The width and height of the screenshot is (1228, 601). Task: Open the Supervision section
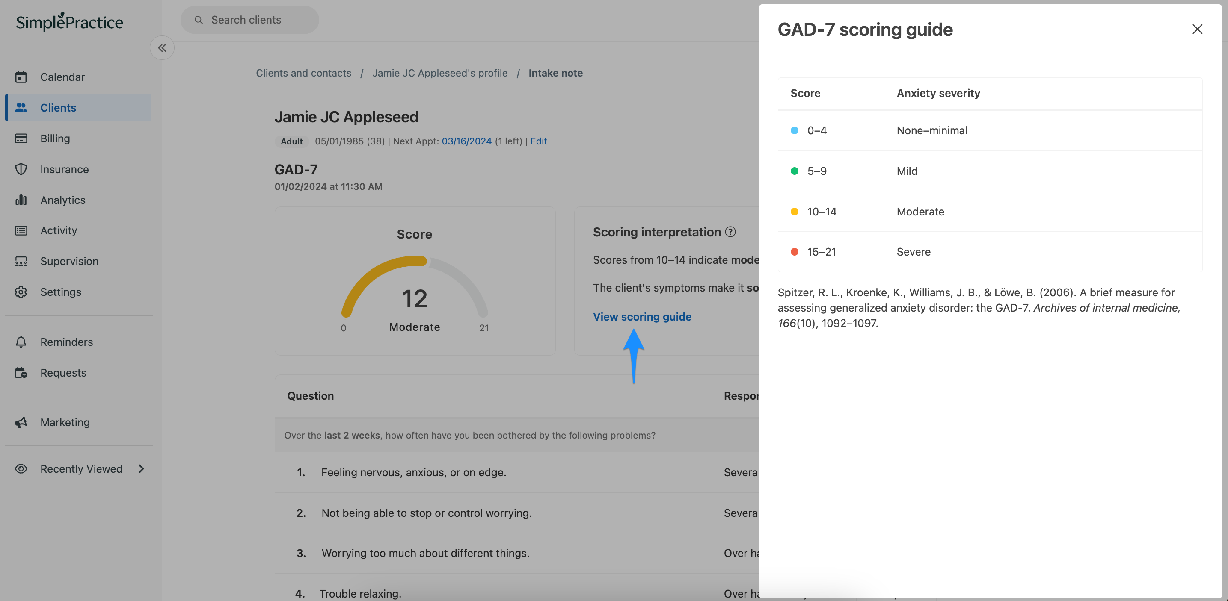[x=79, y=262]
